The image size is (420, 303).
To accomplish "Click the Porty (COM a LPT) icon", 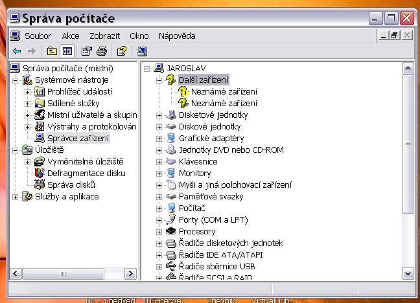I will pyautogui.click(x=171, y=219).
